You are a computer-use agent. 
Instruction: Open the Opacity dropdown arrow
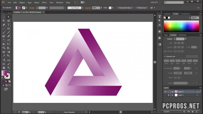(x=101, y=8)
